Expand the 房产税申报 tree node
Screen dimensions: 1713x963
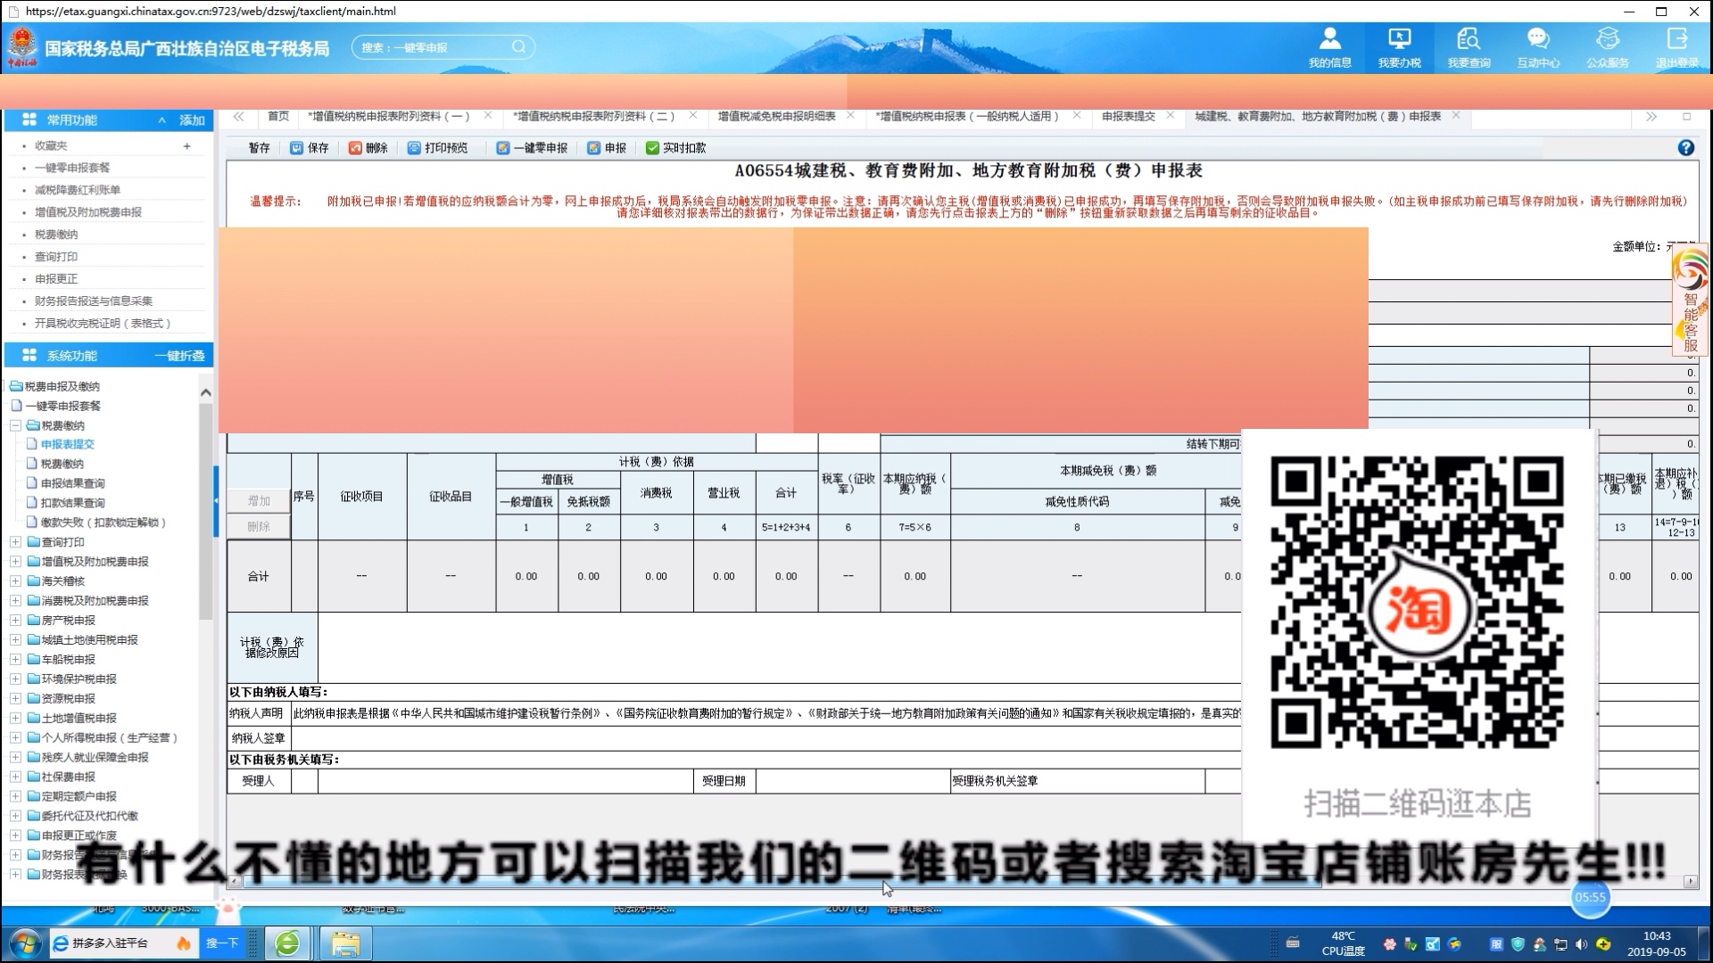(15, 621)
